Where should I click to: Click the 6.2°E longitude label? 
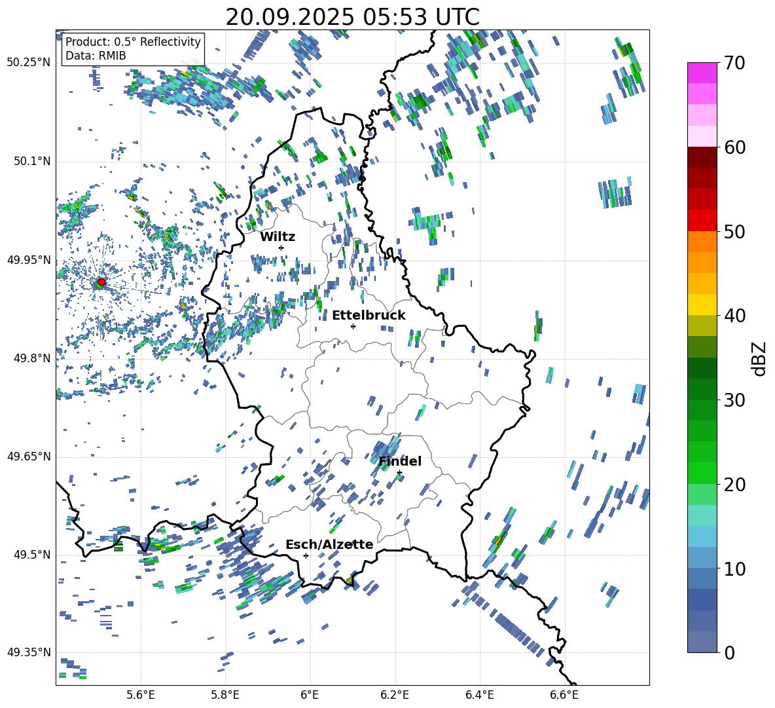pyautogui.click(x=395, y=695)
